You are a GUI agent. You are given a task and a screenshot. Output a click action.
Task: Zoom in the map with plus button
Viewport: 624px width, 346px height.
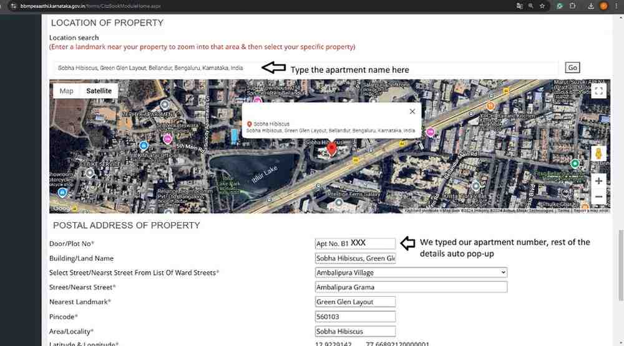(598, 181)
